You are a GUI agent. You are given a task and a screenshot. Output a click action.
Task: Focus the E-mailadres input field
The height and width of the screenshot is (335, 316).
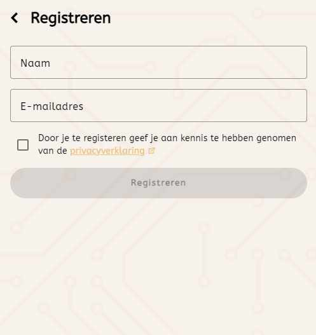158,106
